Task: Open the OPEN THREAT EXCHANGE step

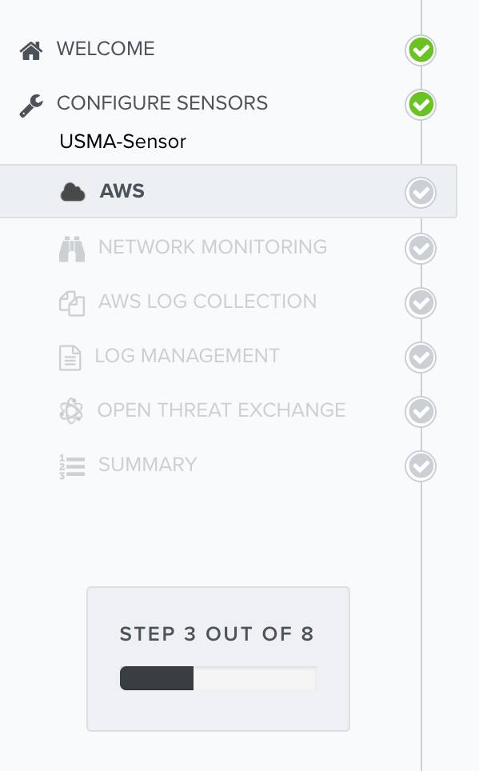Action: pos(222,410)
